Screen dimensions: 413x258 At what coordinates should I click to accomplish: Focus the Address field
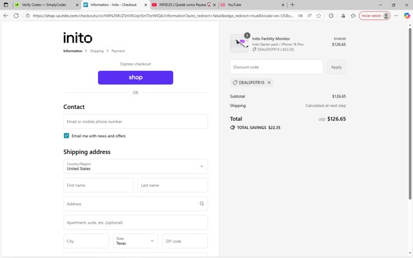[x=136, y=204]
